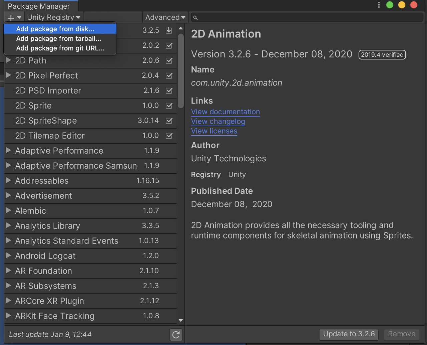Click the search magnifier icon
This screenshot has height=345, width=427.
(x=196, y=18)
